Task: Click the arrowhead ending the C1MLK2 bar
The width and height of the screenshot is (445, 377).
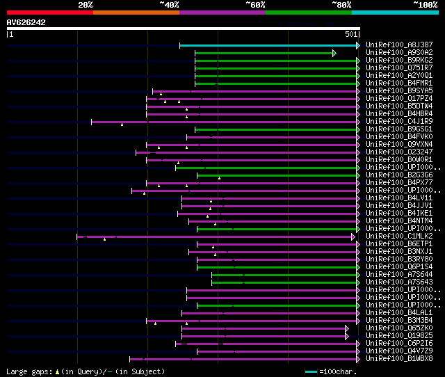Action: [x=353, y=236]
